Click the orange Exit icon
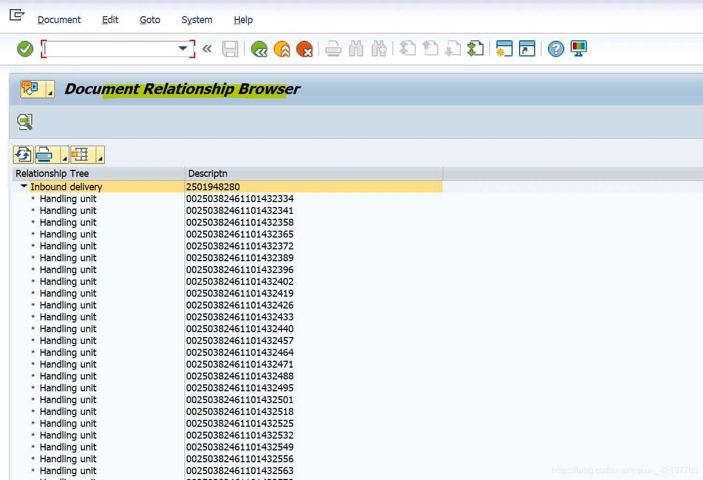 [x=282, y=49]
